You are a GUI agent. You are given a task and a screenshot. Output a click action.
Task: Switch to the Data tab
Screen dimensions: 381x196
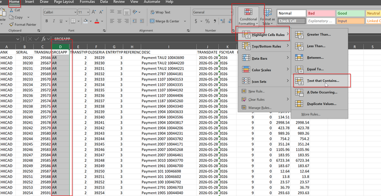point(104,2)
